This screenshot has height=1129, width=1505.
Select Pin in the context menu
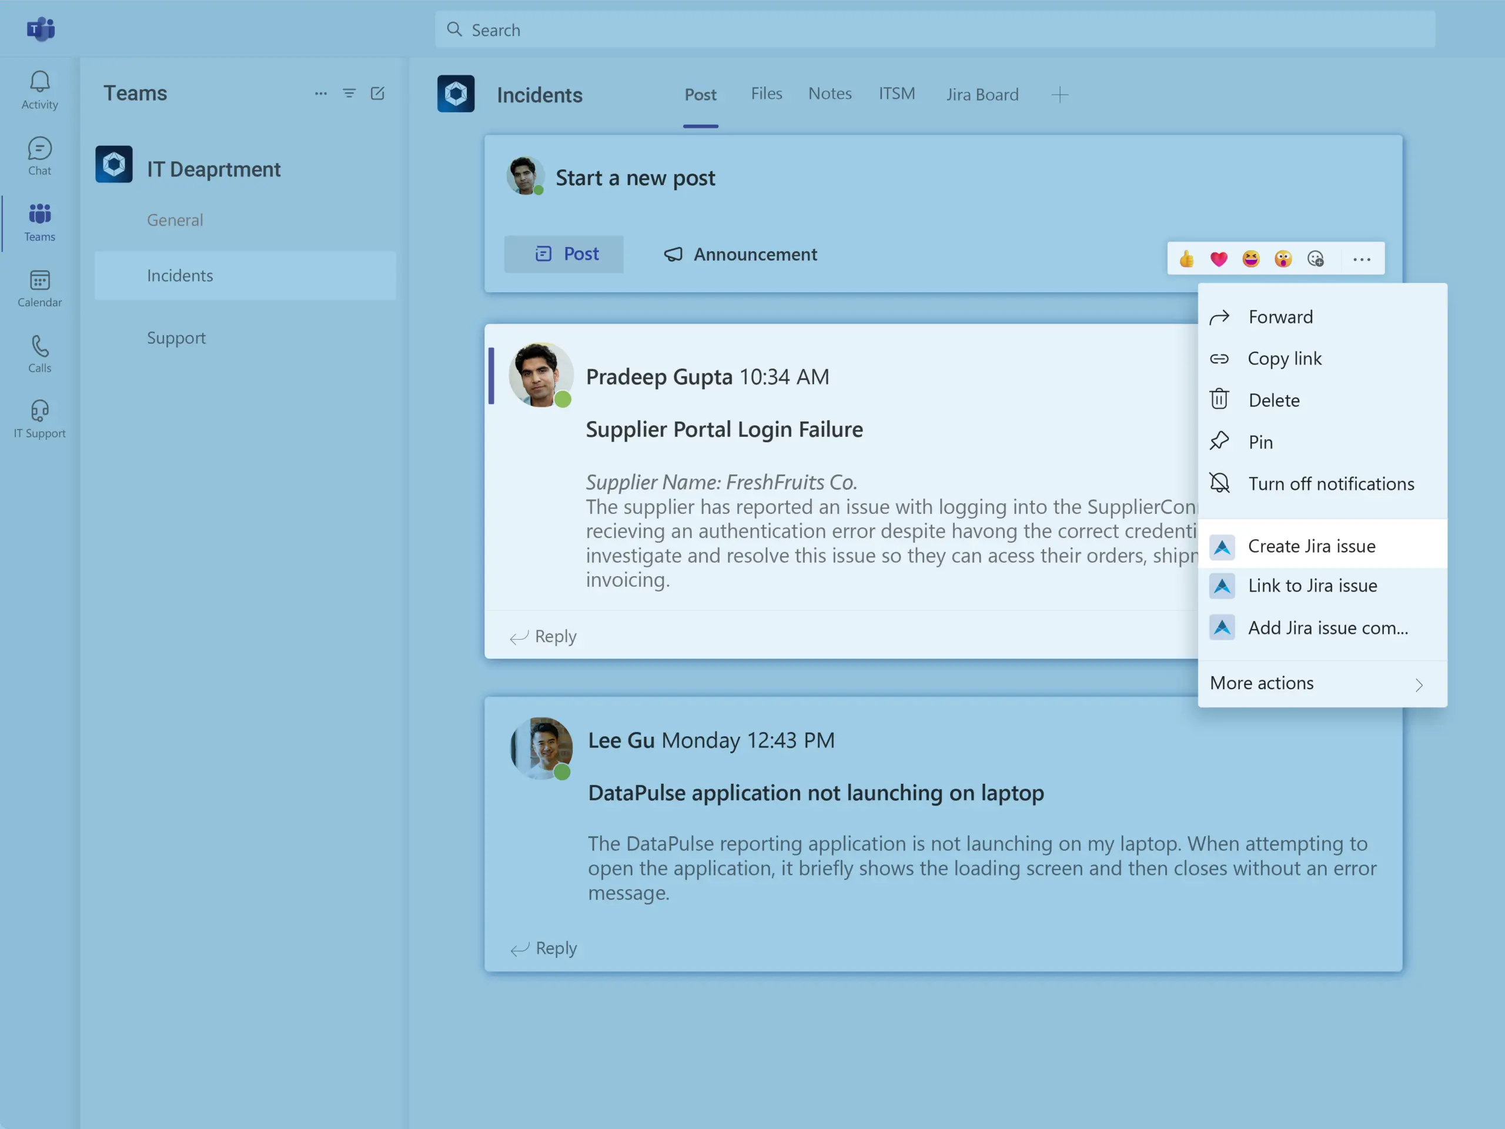click(1322, 442)
